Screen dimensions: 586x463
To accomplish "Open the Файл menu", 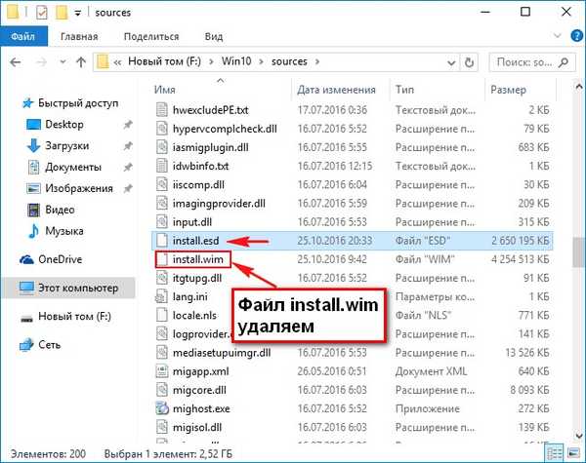I will [23, 38].
